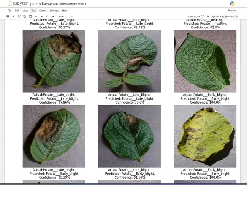The image size is (247, 204).
Task: Click the Trusted notebook indicator
Action: 232,11
